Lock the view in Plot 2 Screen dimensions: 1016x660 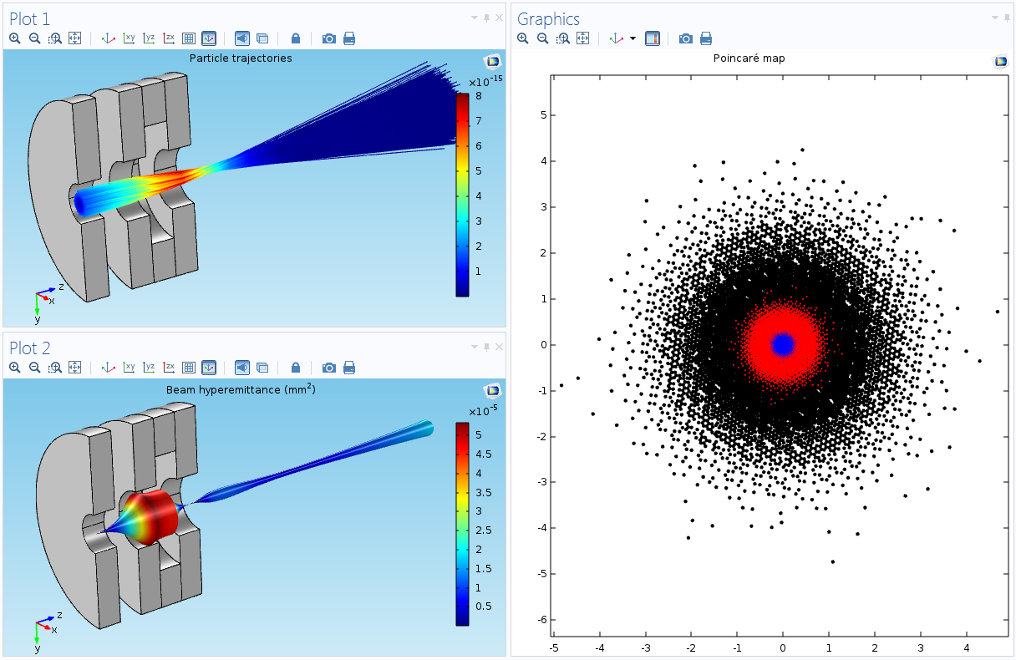(296, 368)
